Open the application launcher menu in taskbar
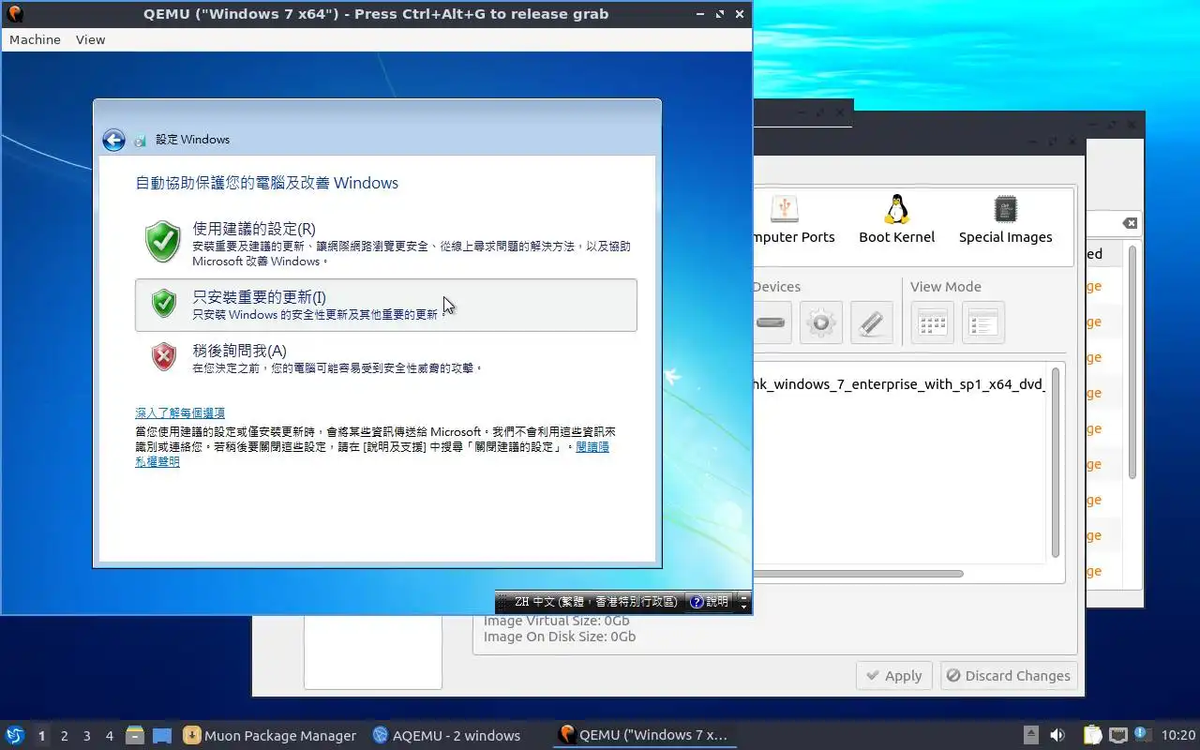This screenshot has height=750, width=1200. click(15, 735)
